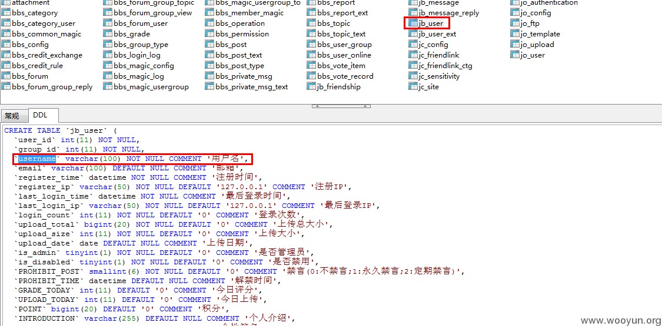
Task: Select the bbs_report_ext table name
Action: pos(342,13)
